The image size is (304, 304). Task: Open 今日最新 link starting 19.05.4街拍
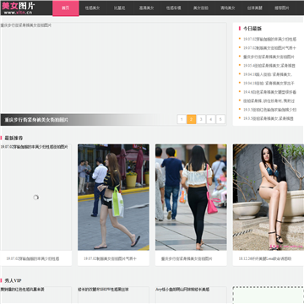tap(269, 66)
